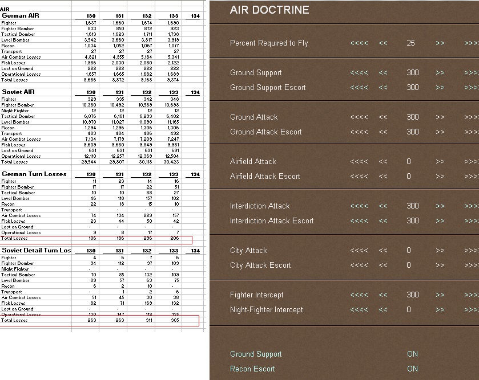Click German Turn Losses total 296 cell

[x=148, y=238]
